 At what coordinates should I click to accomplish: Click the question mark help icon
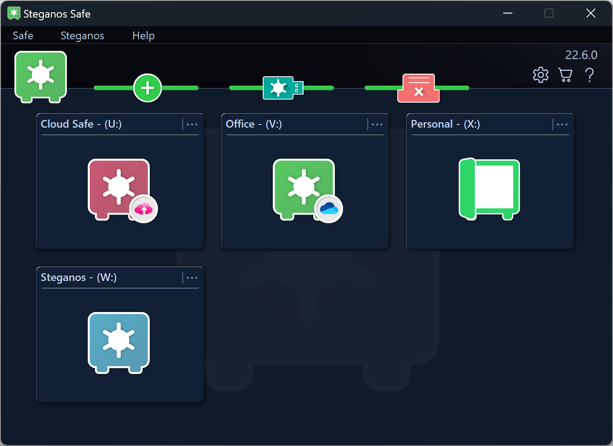[589, 75]
